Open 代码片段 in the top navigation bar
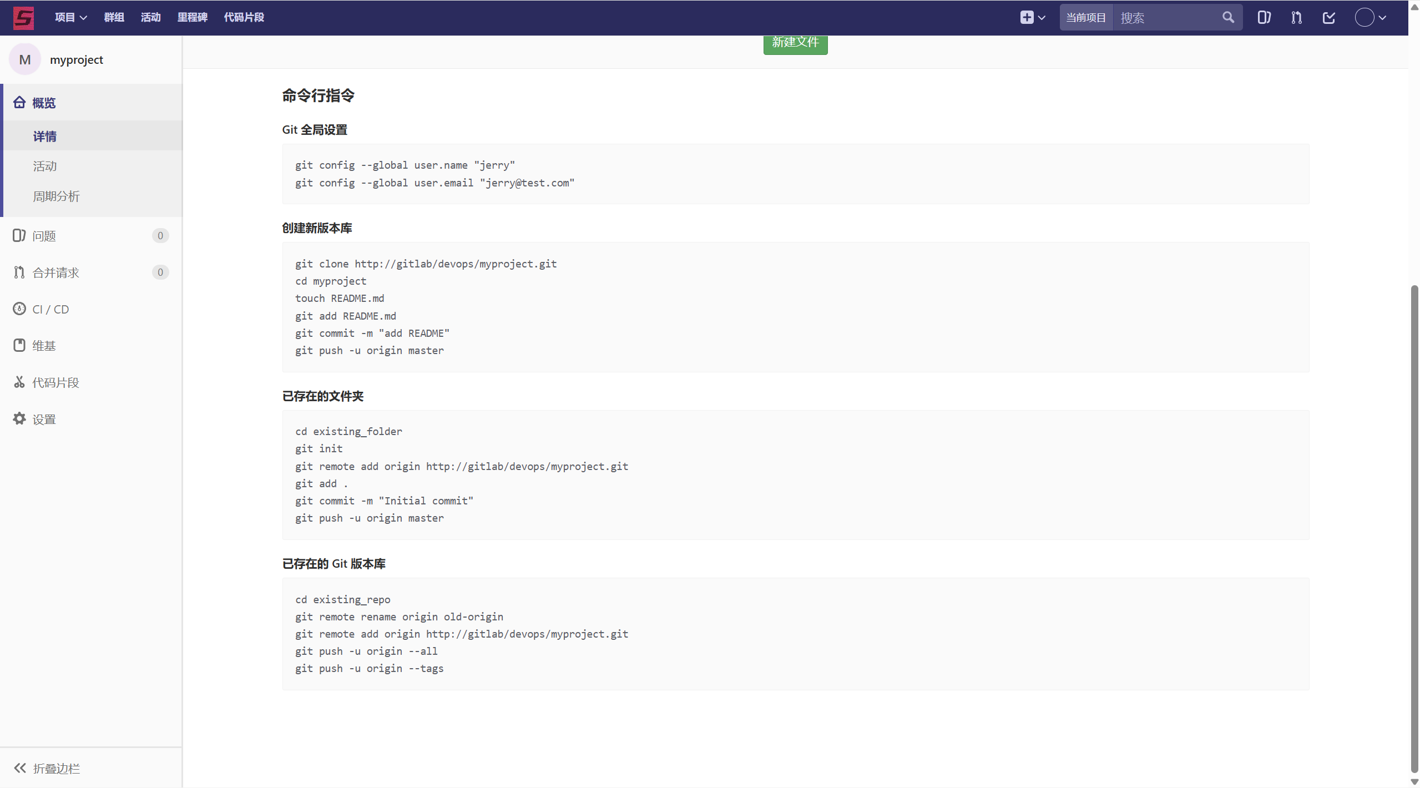Screen dimensions: 1420x788 (244, 18)
